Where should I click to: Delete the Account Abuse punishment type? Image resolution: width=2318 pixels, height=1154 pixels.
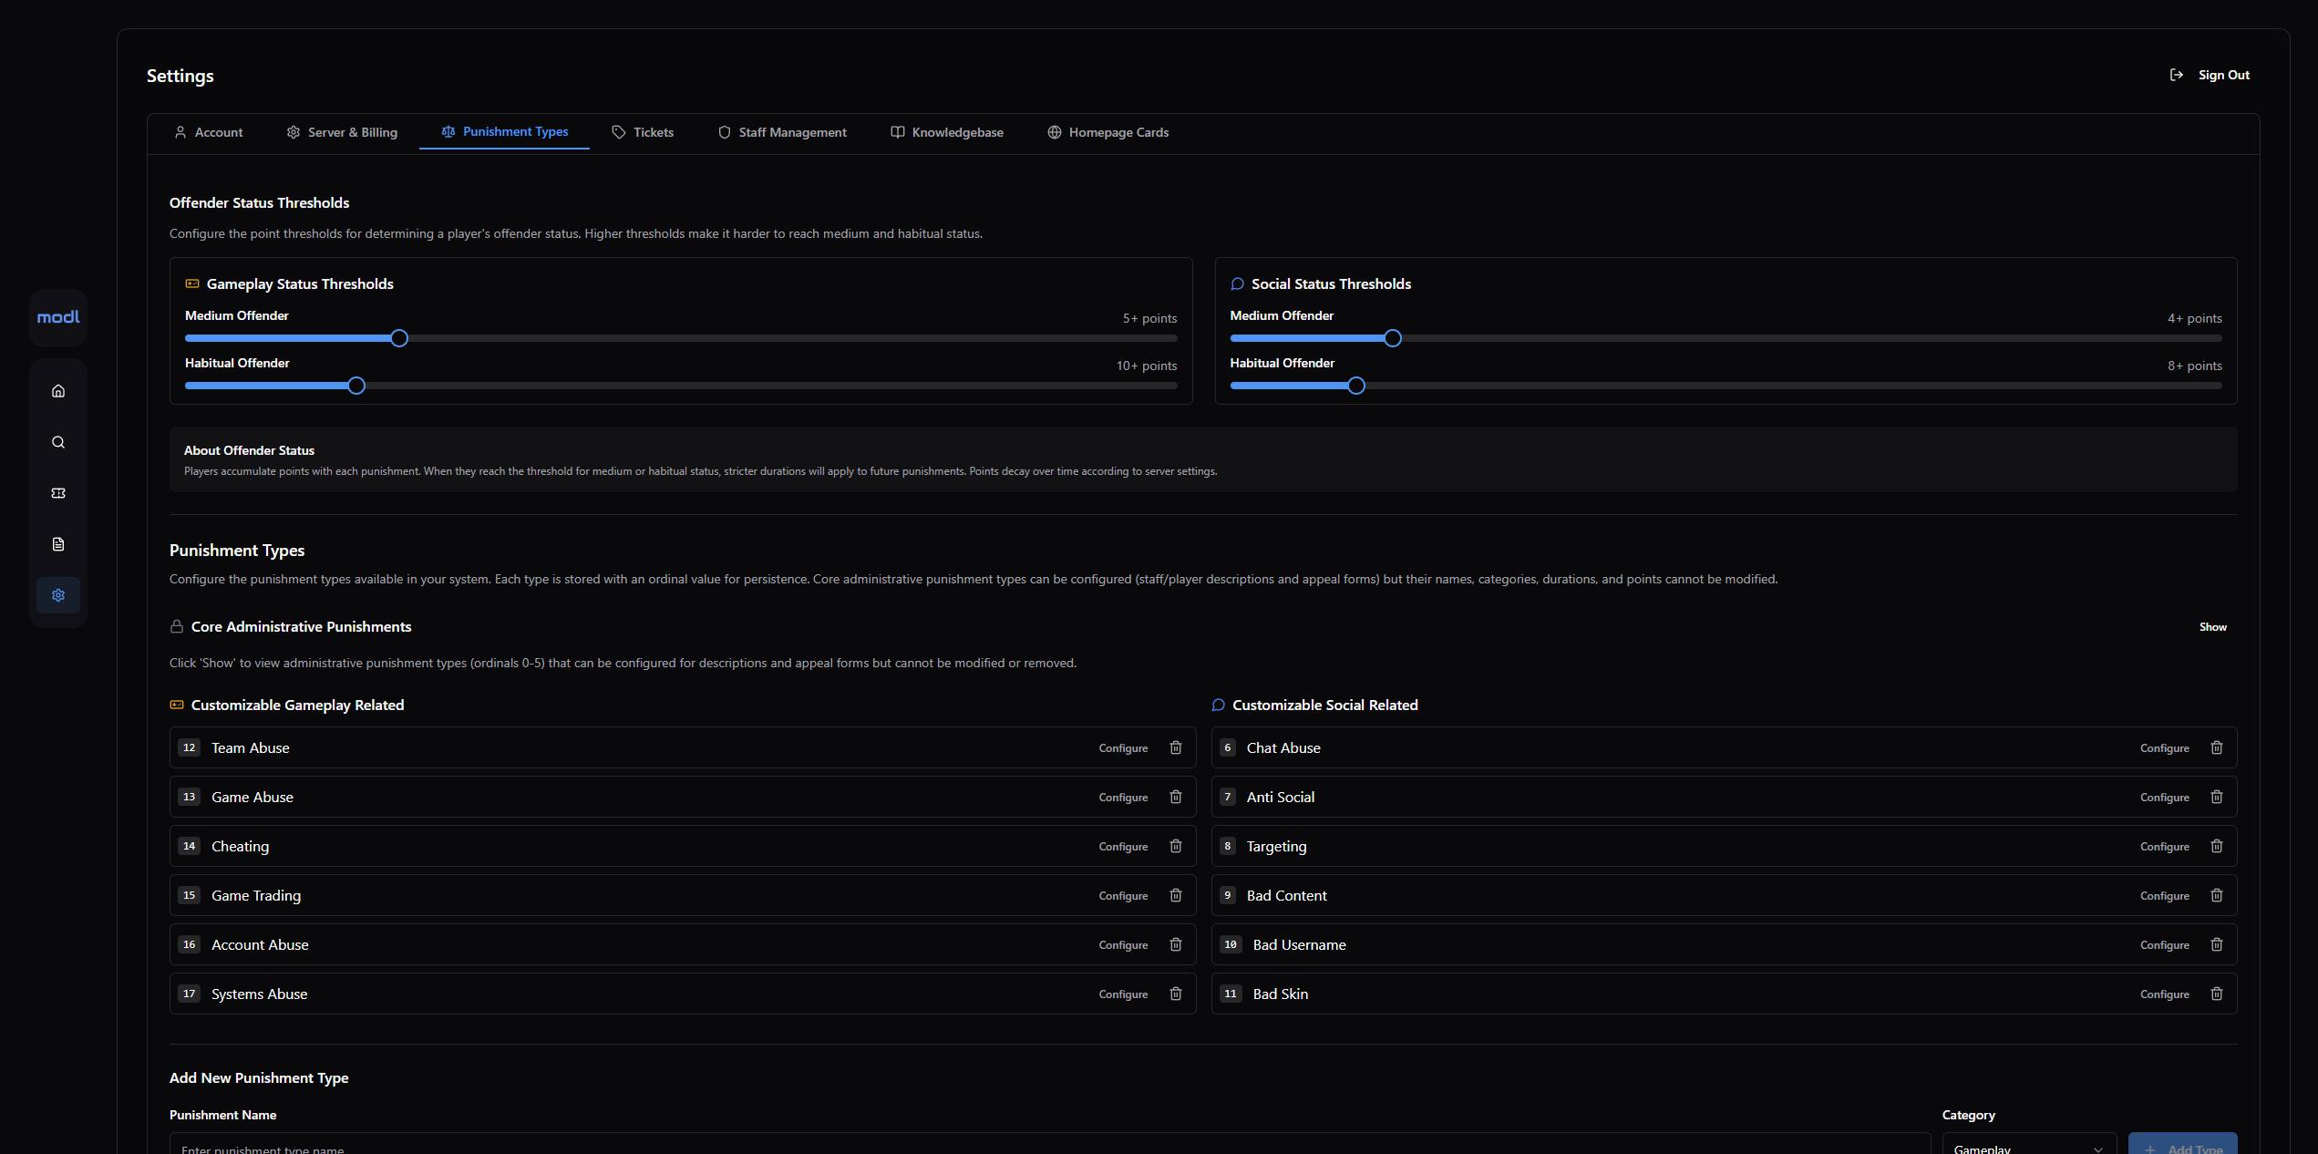point(1176,944)
